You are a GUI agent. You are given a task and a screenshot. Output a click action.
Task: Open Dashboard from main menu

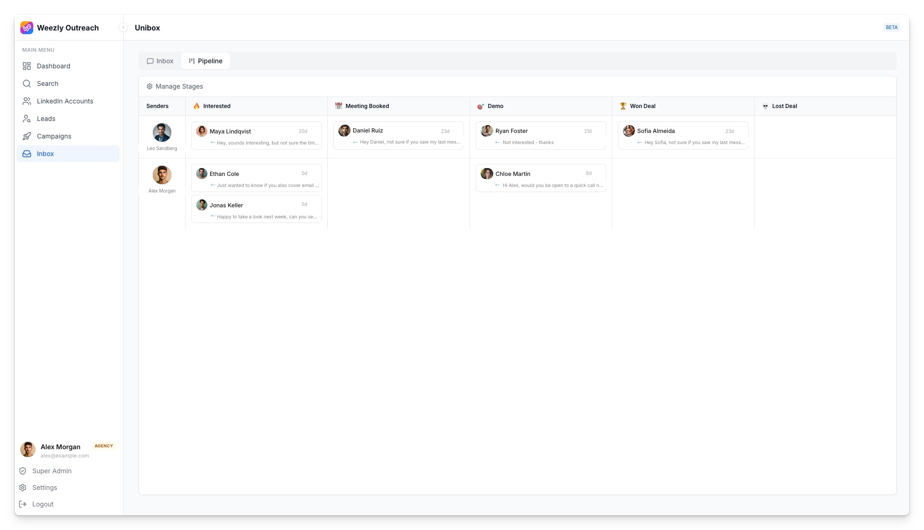click(68, 66)
